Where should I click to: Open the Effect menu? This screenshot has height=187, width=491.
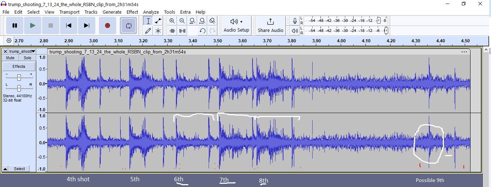coord(132,12)
